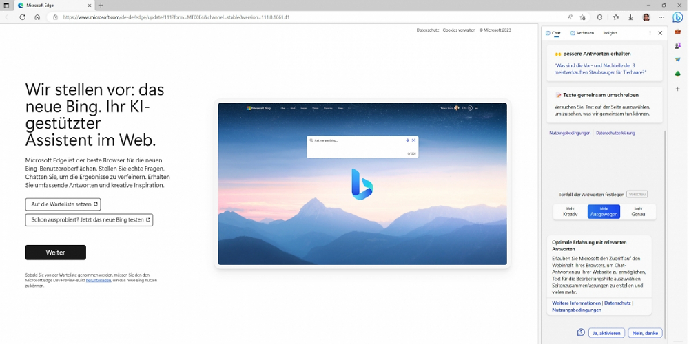The width and height of the screenshot is (689, 344).
Task: View site info via lock icon
Action: point(55,17)
